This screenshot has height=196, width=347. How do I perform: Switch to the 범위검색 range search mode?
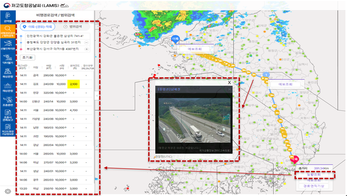click(73, 27)
